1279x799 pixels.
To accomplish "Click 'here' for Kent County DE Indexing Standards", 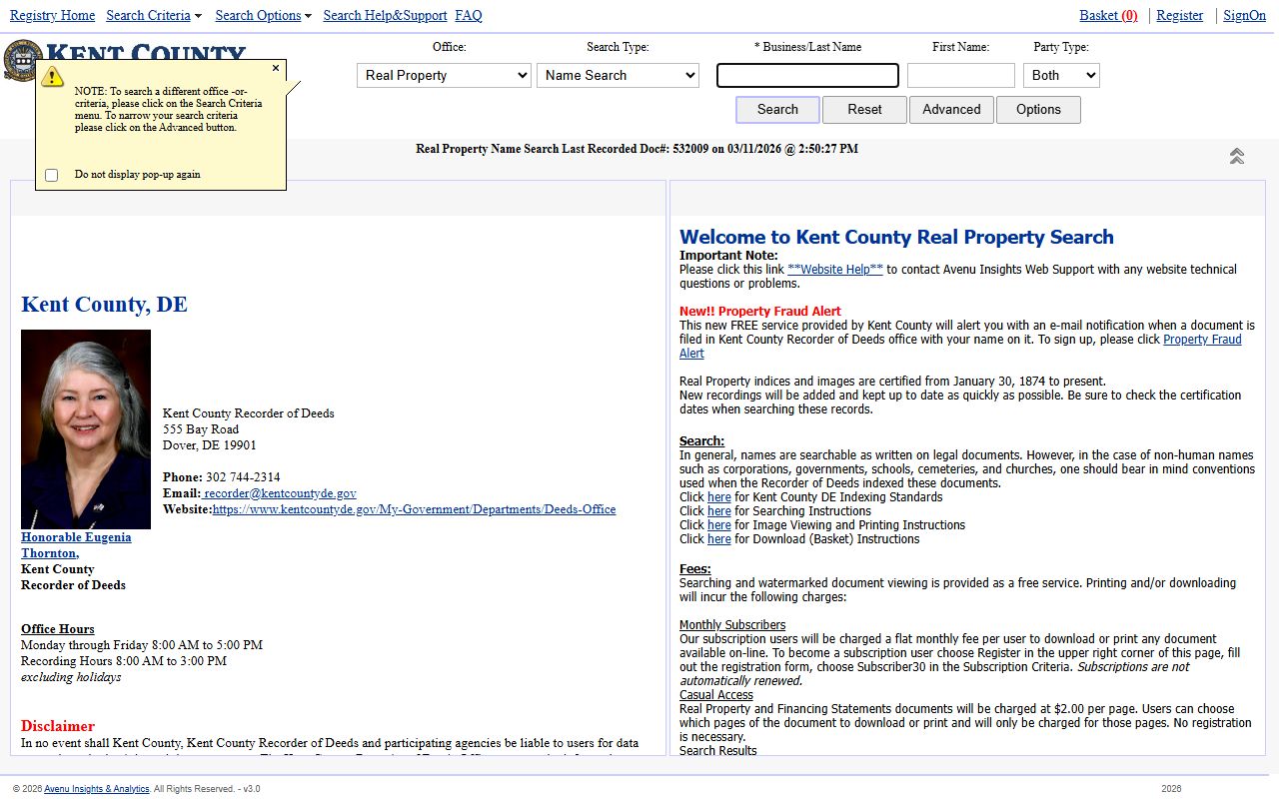I will 719,497.
